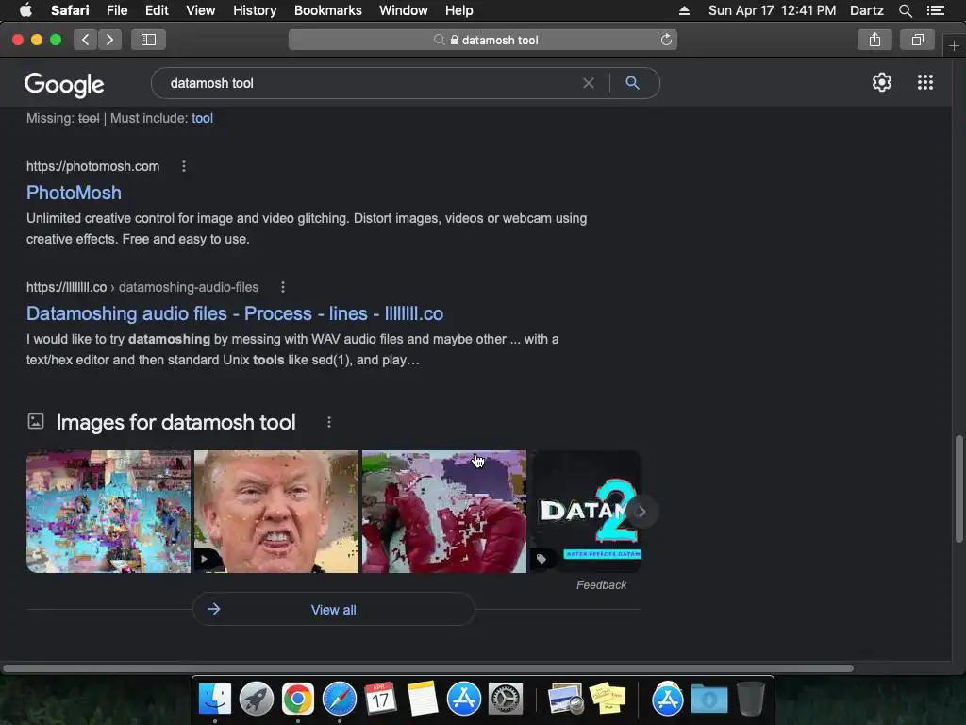This screenshot has width=966, height=725.
Task: Open the Window menu
Action: (x=404, y=10)
